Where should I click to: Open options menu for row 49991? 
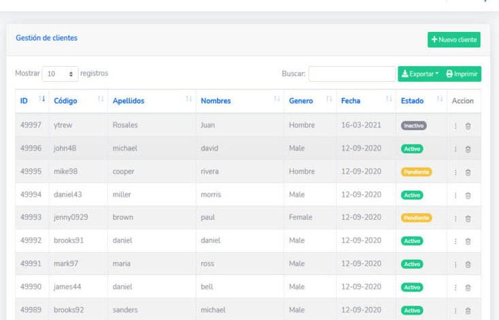[455, 264]
